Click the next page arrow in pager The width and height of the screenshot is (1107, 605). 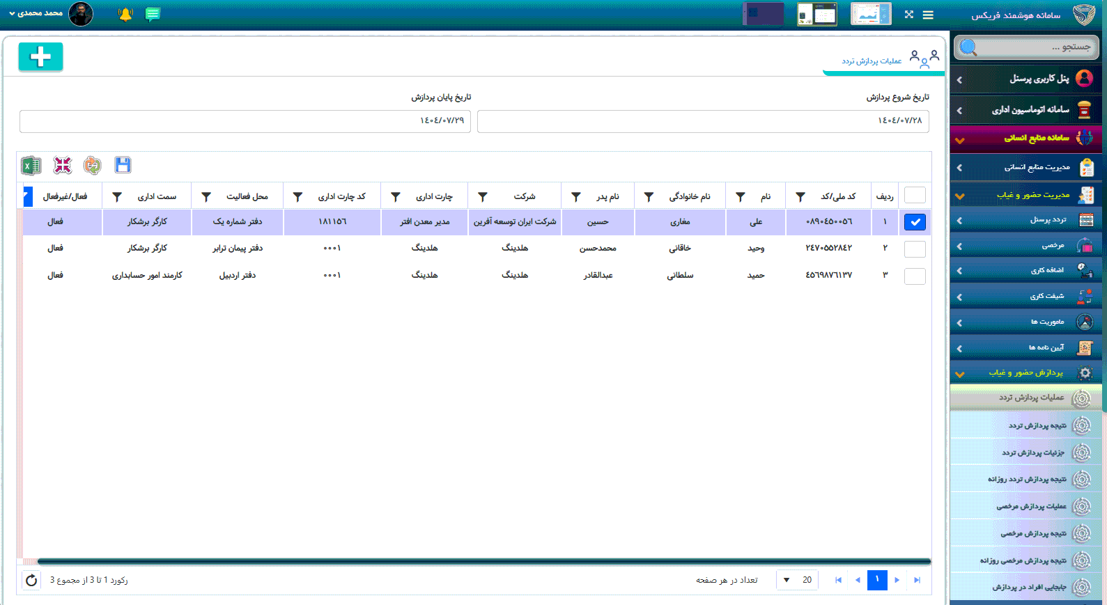click(x=897, y=580)
